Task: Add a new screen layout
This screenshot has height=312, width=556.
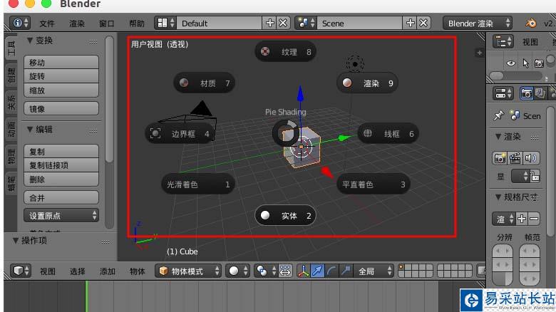Action: point(270,23)
